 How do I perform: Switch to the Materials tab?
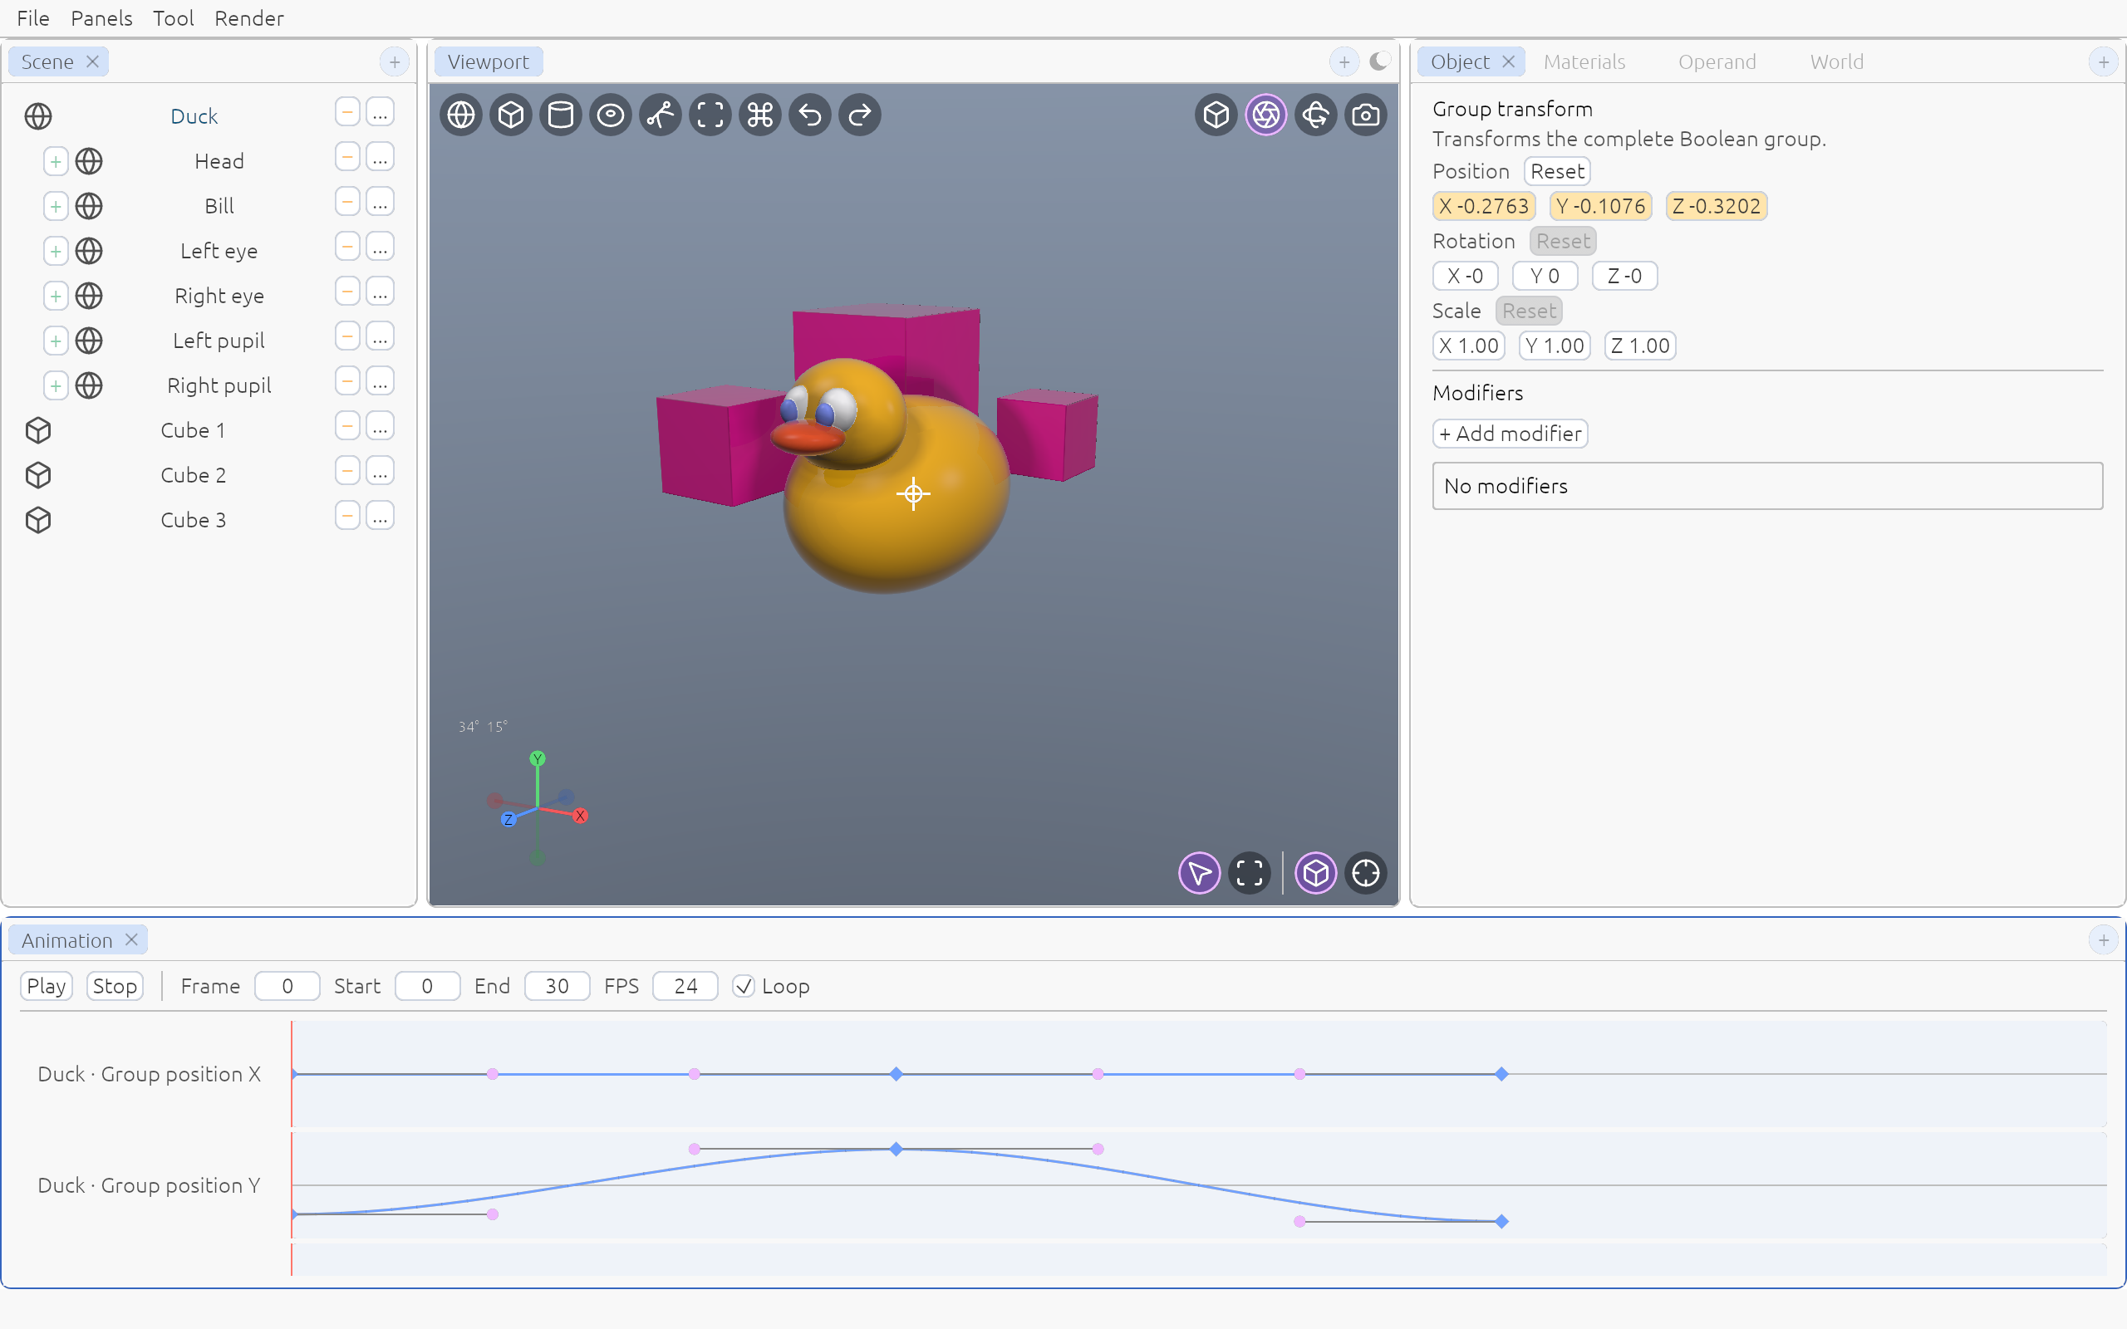coord(1584,61)
